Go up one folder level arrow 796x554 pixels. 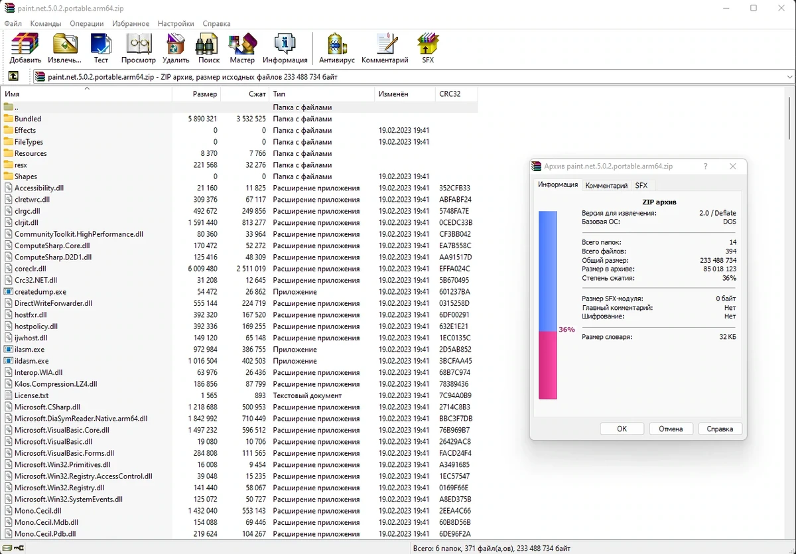[x=13, y=76]
